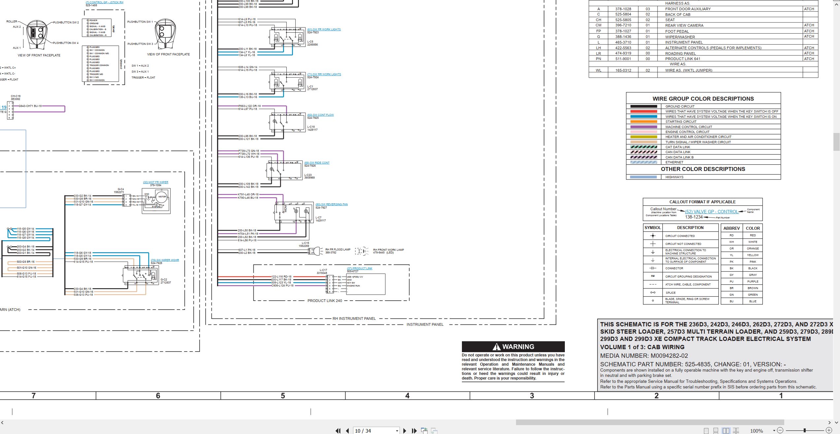
Task: Click the 'PUSHBUTTON SW 2' joystick label
Action: pyautogui.click(x=66, y=22)
